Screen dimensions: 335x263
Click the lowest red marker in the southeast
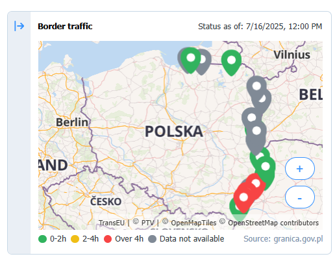coord(243,197)
